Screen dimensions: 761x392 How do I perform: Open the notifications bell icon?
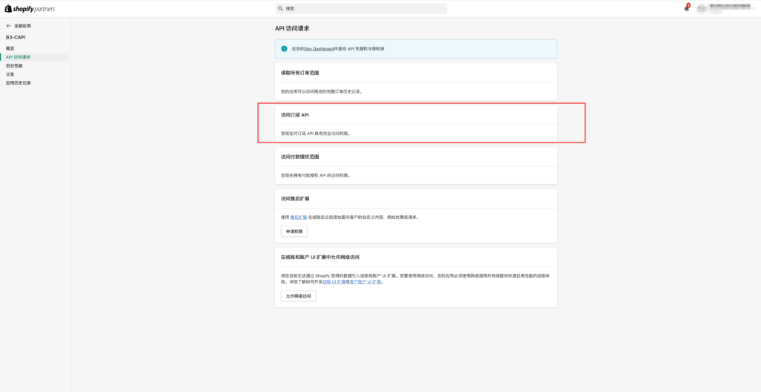(x=686, y=8)
